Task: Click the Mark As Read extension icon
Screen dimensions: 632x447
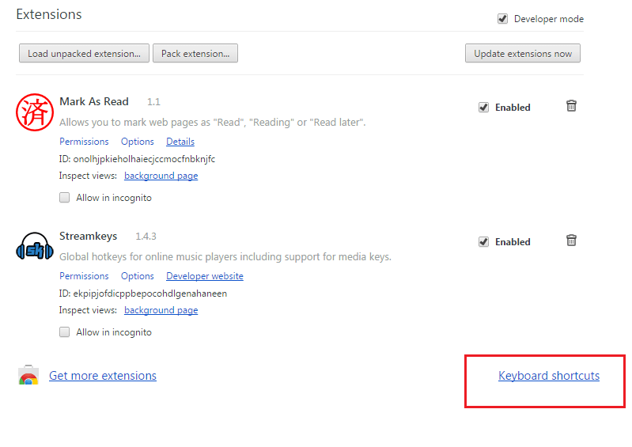Action: pyautogui.click(x=35, y=112)
